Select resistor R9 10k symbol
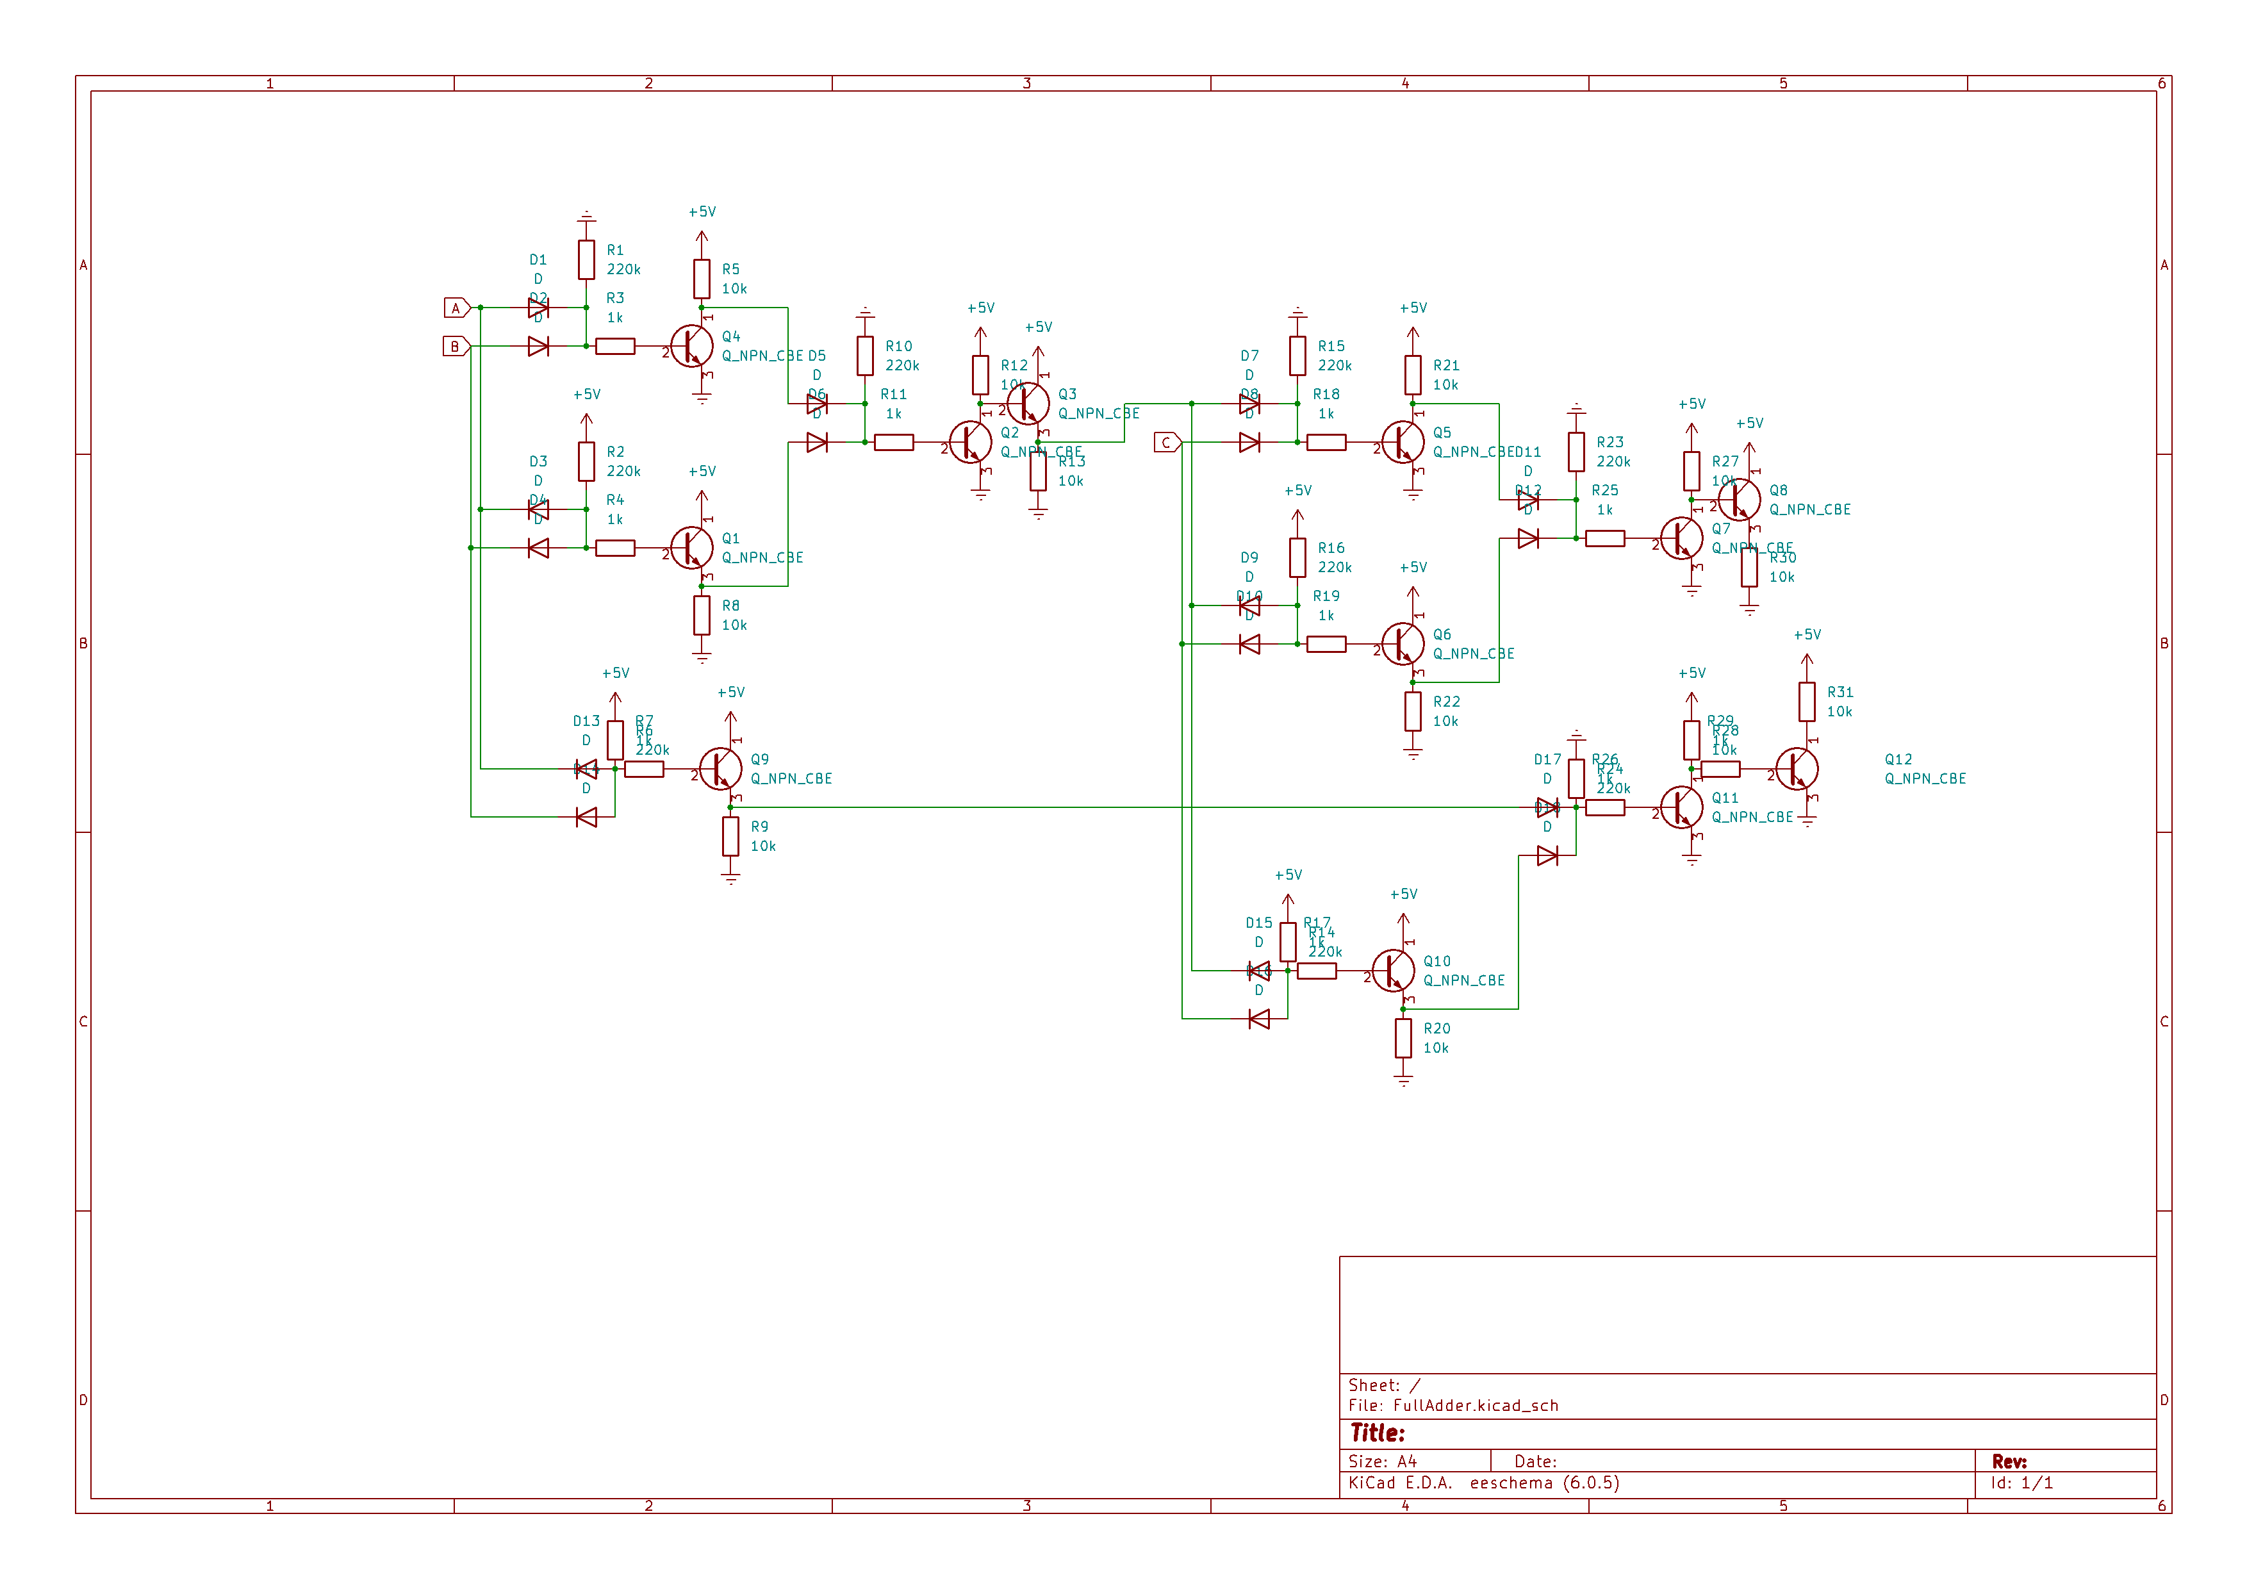The image size is (2247, 1589). 731,837
